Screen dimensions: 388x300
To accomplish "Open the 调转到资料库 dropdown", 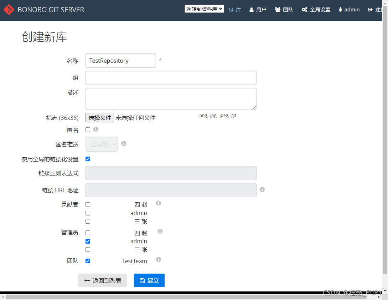I will coord(204,9).
